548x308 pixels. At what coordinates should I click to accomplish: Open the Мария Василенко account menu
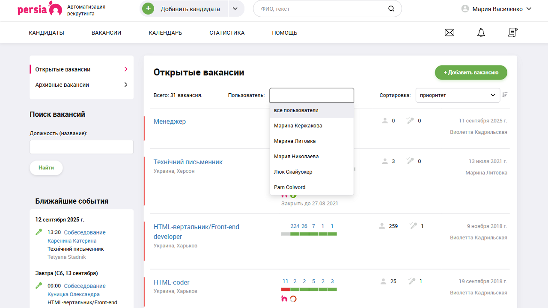496,8
